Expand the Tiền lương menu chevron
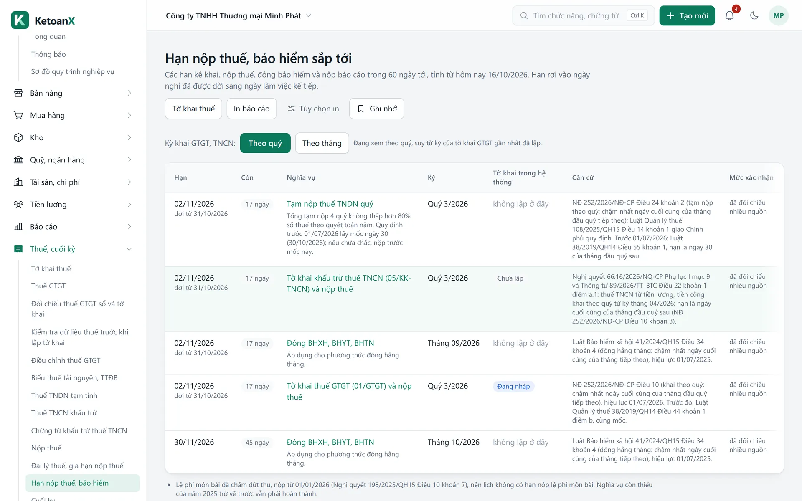The image size is (802, 501). (x=129, y=205)
